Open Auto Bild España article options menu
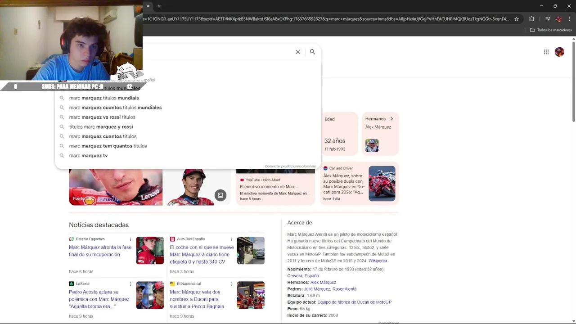The width and height of the screenshot is (576, 324). [x=231, y=239]
